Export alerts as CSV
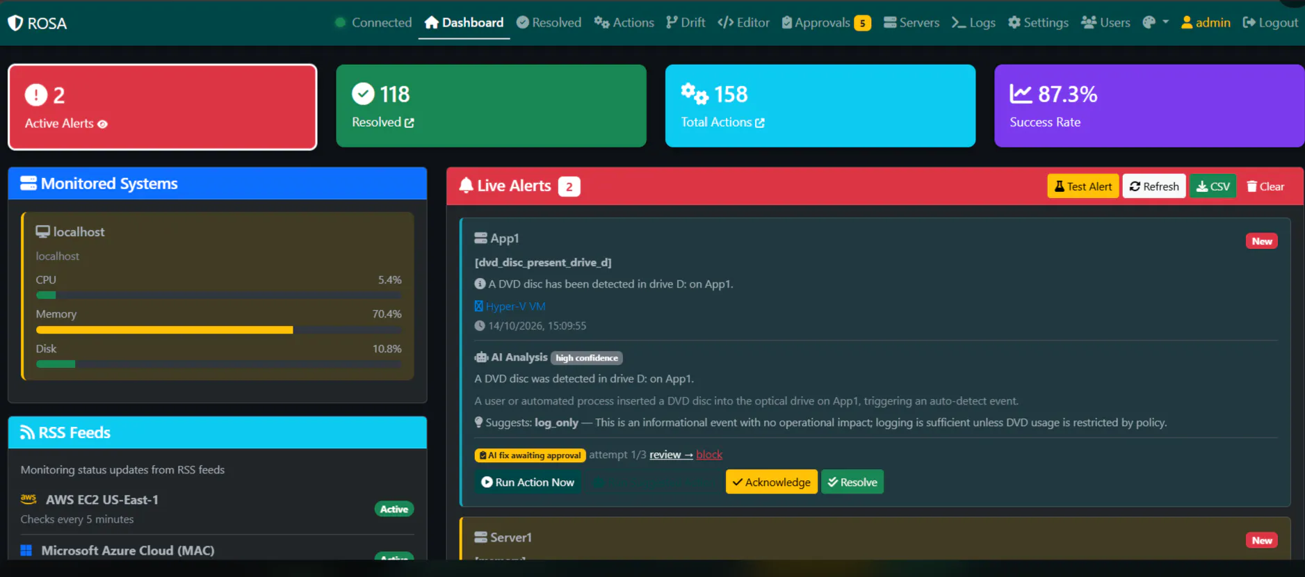Screen dimensions: 1305x577 click(1213, 186)
